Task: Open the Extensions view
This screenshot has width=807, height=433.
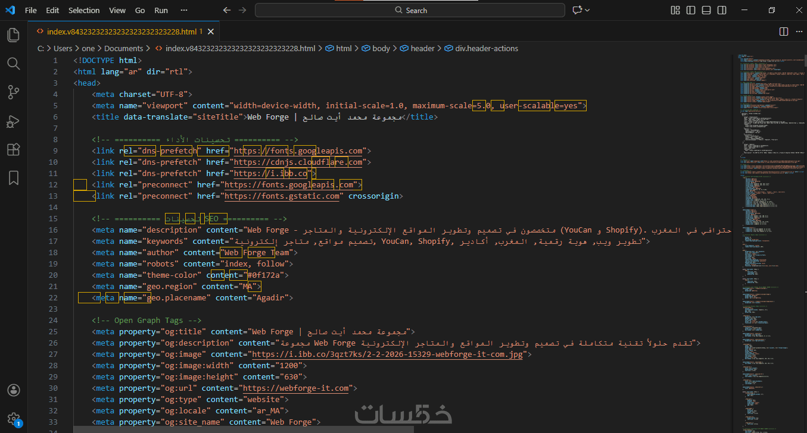Action: [13, 150]
